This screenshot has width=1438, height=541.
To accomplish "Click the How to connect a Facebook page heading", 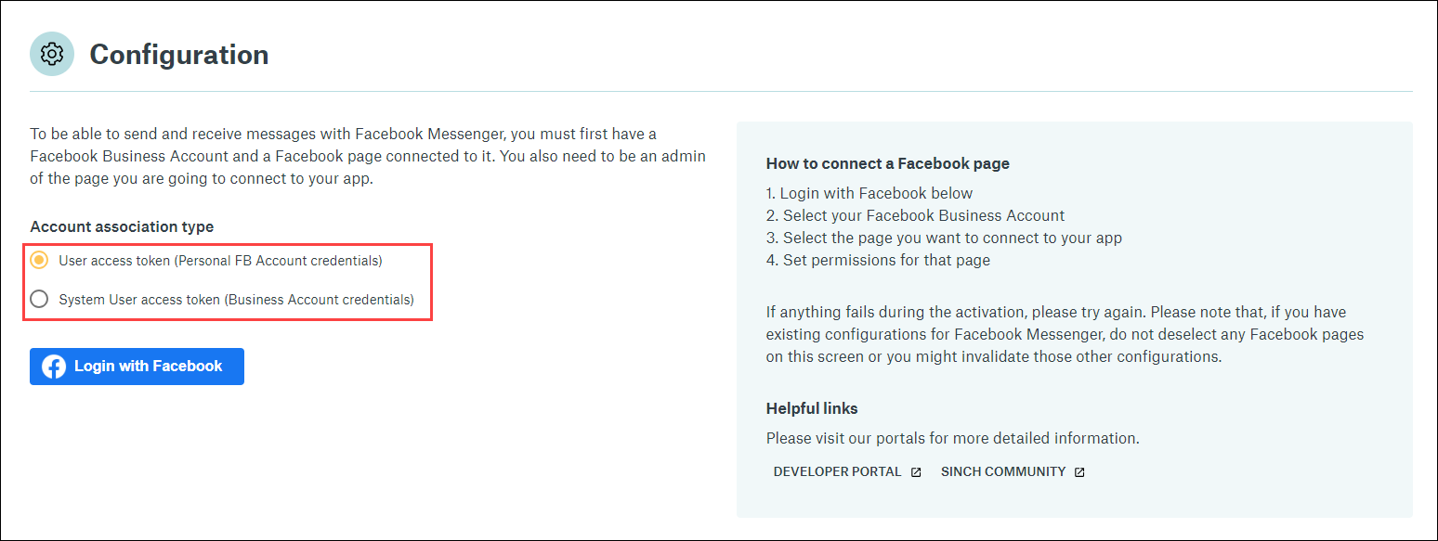I will pos(887,163).
